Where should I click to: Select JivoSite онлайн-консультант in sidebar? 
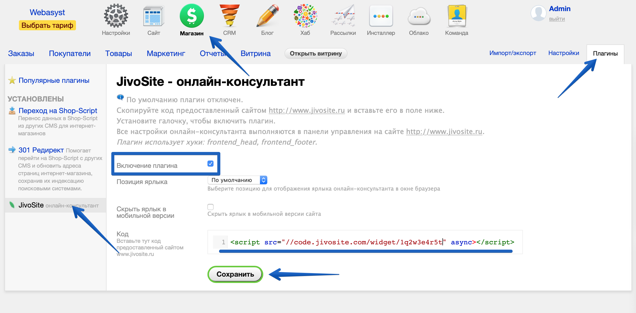pos(56,205)
